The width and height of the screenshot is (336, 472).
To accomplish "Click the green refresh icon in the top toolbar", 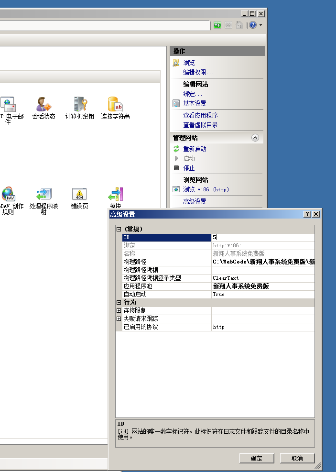I will click(217, 25).
